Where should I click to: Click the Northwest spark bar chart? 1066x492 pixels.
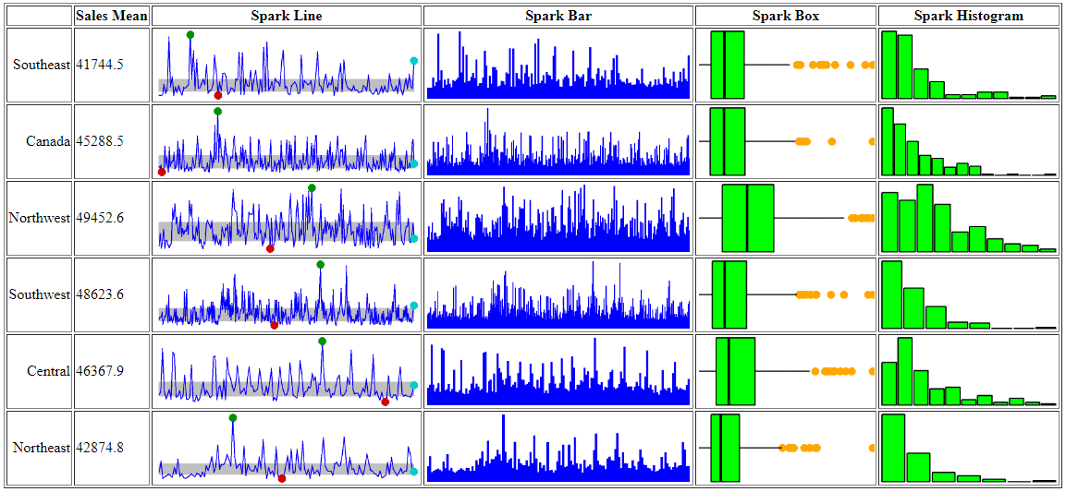[x=558, y=219]
